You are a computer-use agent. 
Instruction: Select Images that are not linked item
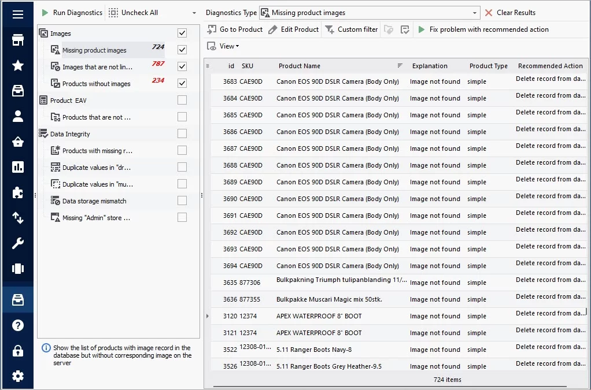97,67
